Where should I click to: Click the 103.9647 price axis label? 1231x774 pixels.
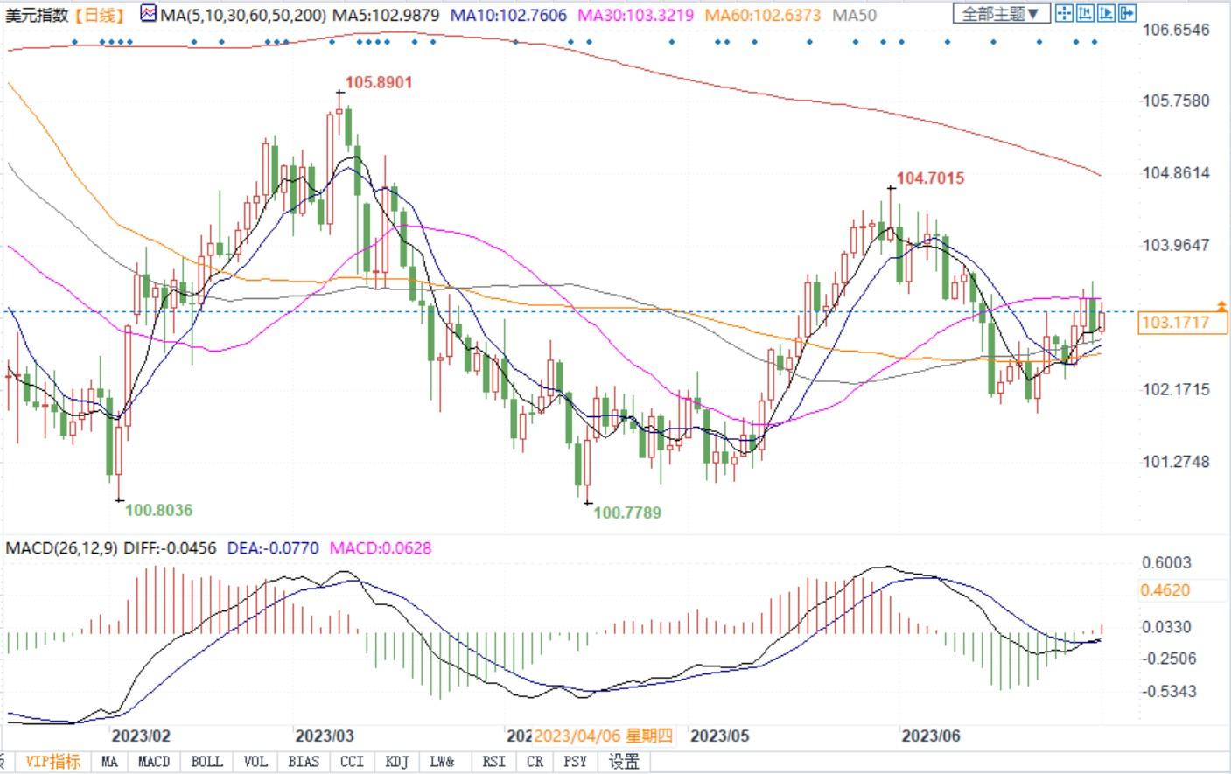pyautogui.click(x=1176, y=244)
